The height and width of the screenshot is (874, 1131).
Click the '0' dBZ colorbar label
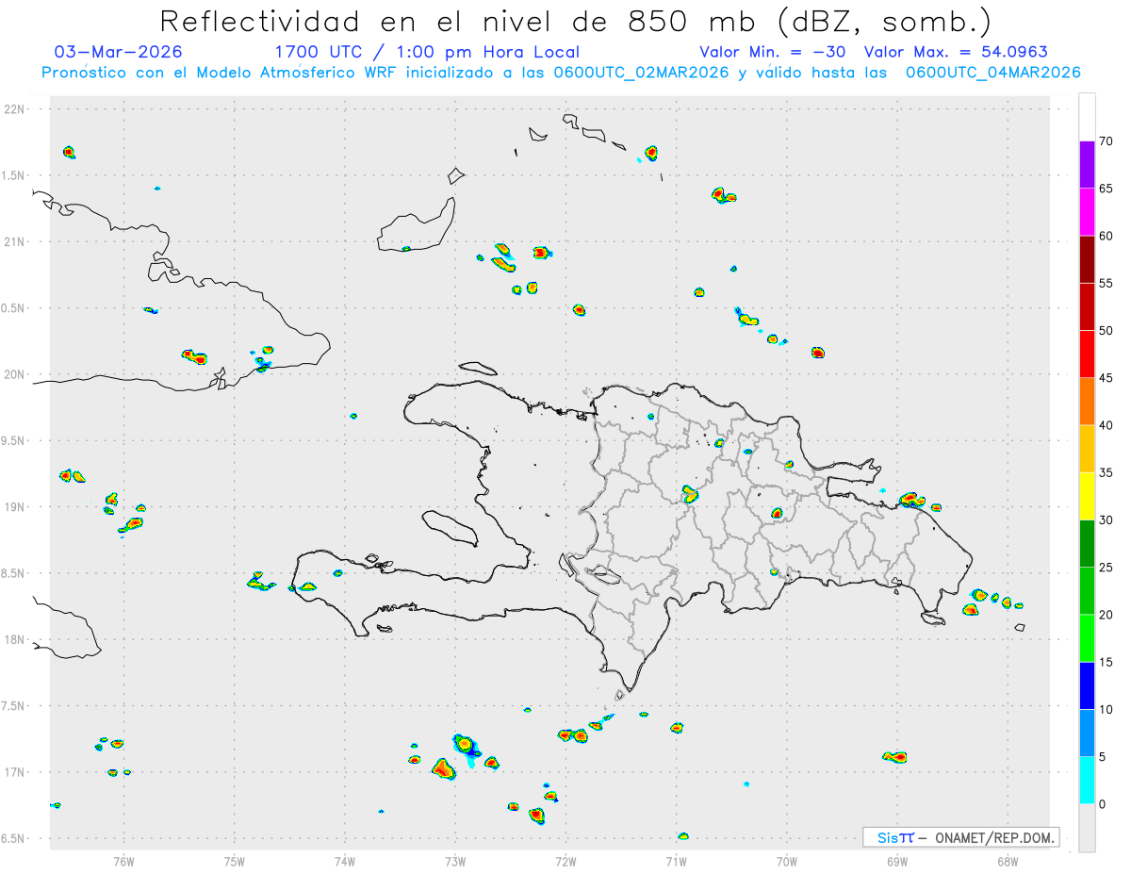[1103, 804]
